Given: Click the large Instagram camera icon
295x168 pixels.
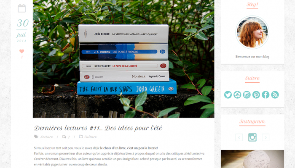Looking at the screenshot, I should 252,137.
